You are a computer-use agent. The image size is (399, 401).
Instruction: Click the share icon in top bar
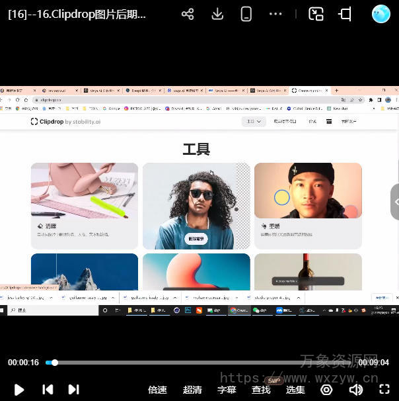click(188, 14)
